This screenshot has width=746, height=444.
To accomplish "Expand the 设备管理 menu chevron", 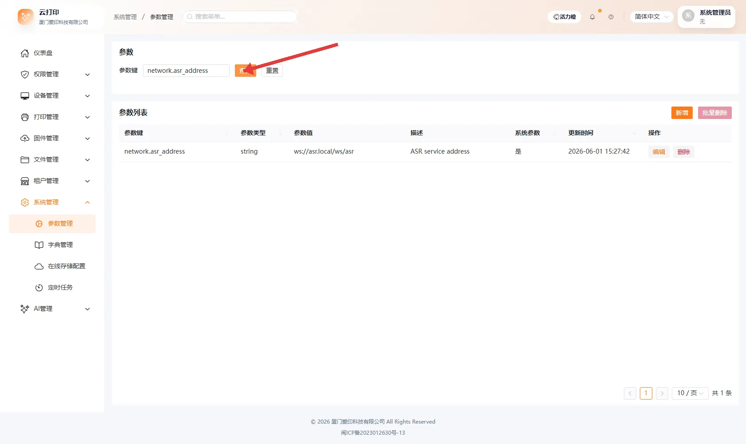I will coord(87,96).
